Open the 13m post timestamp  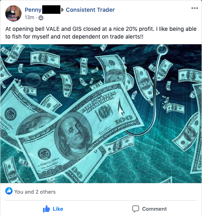(30, 17)
